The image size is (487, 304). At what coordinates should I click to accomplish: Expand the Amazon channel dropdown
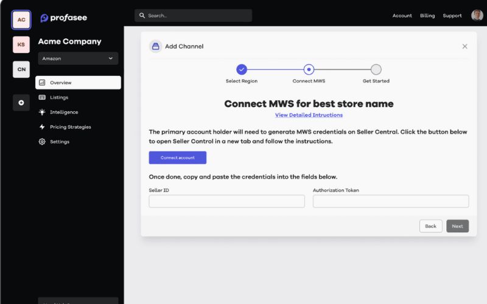coord(78,58)
